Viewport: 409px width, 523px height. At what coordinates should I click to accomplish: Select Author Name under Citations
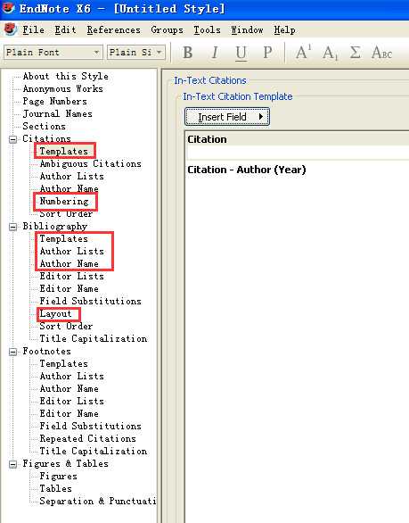click(69, 189)
